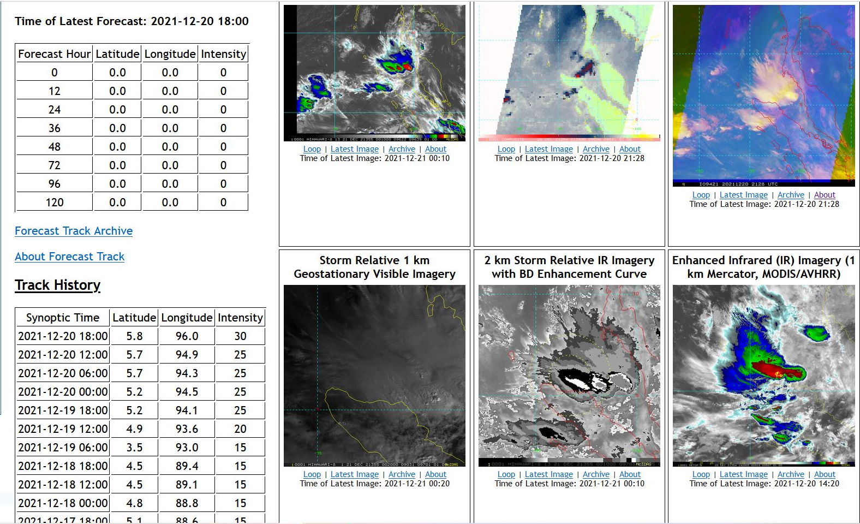860x524 pixels.
Task: Open the BD Enhancement Curve IR image thumbnail
Action: [x=569, y=376]
